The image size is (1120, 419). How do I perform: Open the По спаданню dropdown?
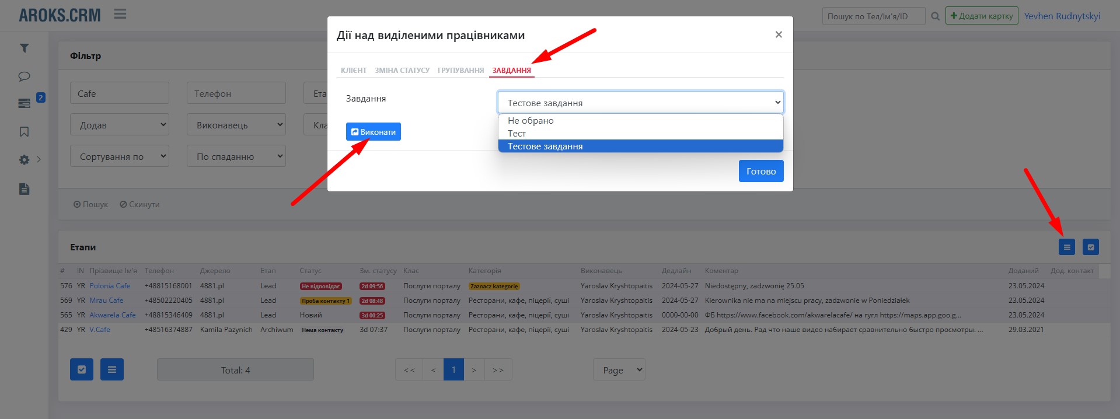click(x=236, y=156)
